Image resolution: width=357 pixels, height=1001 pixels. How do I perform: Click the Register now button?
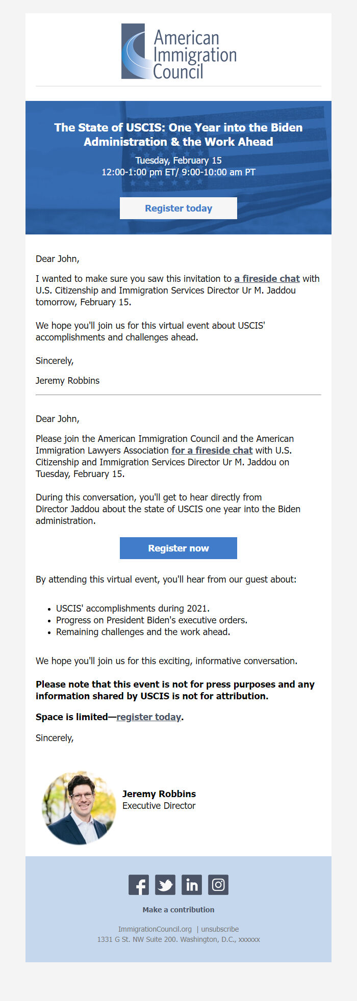pyautogui.click(x=178, y=548)
